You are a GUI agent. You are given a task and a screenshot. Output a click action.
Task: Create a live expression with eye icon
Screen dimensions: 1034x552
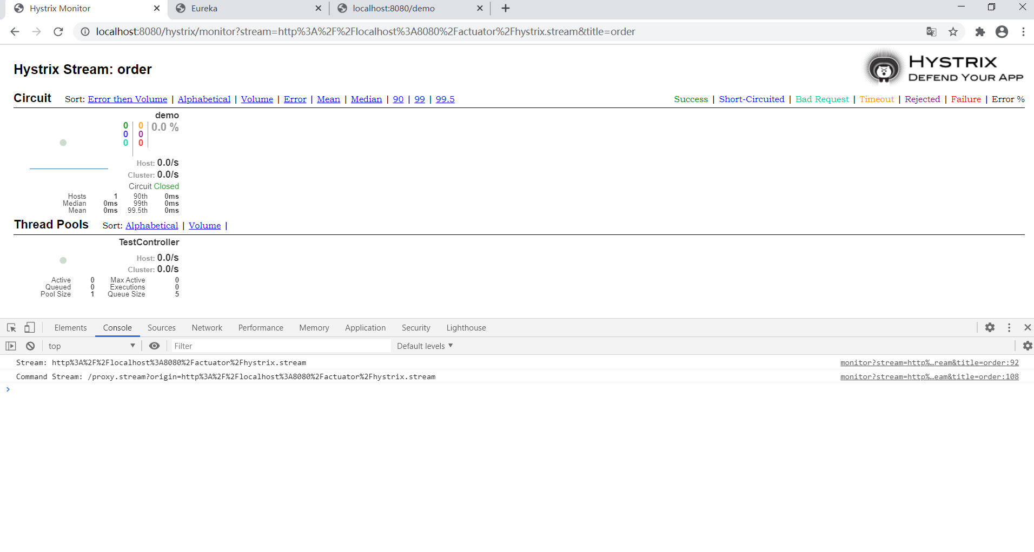tap(154, 346)
